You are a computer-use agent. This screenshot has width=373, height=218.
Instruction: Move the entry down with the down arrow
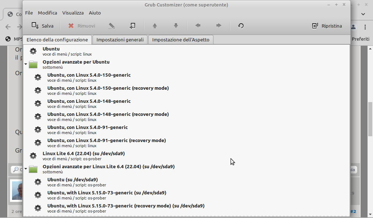[176, 26]
